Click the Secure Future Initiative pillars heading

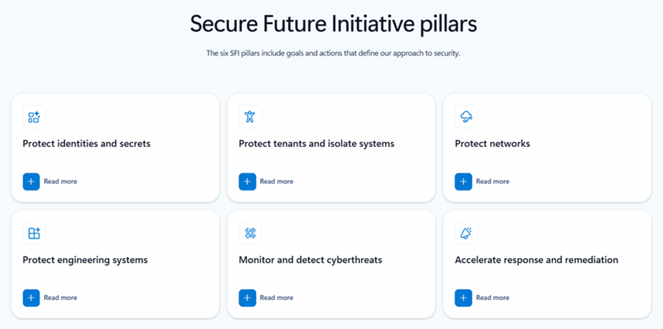pyautogui.click(x=333, y=24)
